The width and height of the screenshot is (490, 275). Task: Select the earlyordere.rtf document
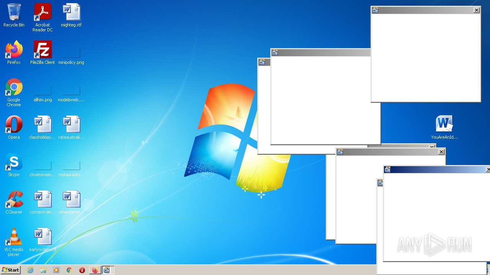coord(42,240)
